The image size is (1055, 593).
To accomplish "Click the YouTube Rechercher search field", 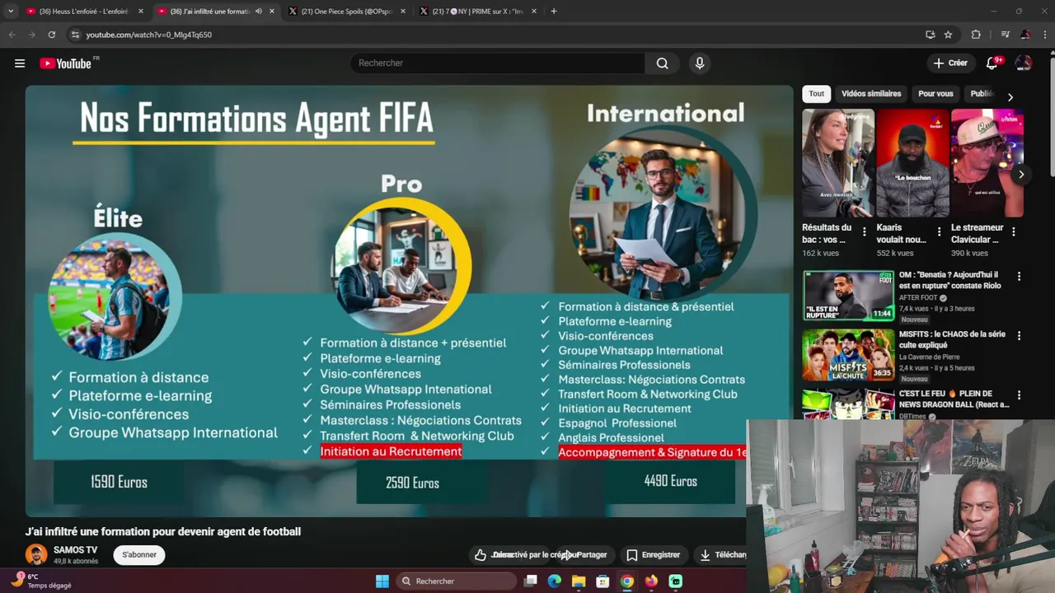I will (498, 63).
